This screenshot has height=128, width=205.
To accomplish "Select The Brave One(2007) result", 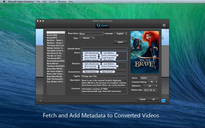I will point(56,66).
